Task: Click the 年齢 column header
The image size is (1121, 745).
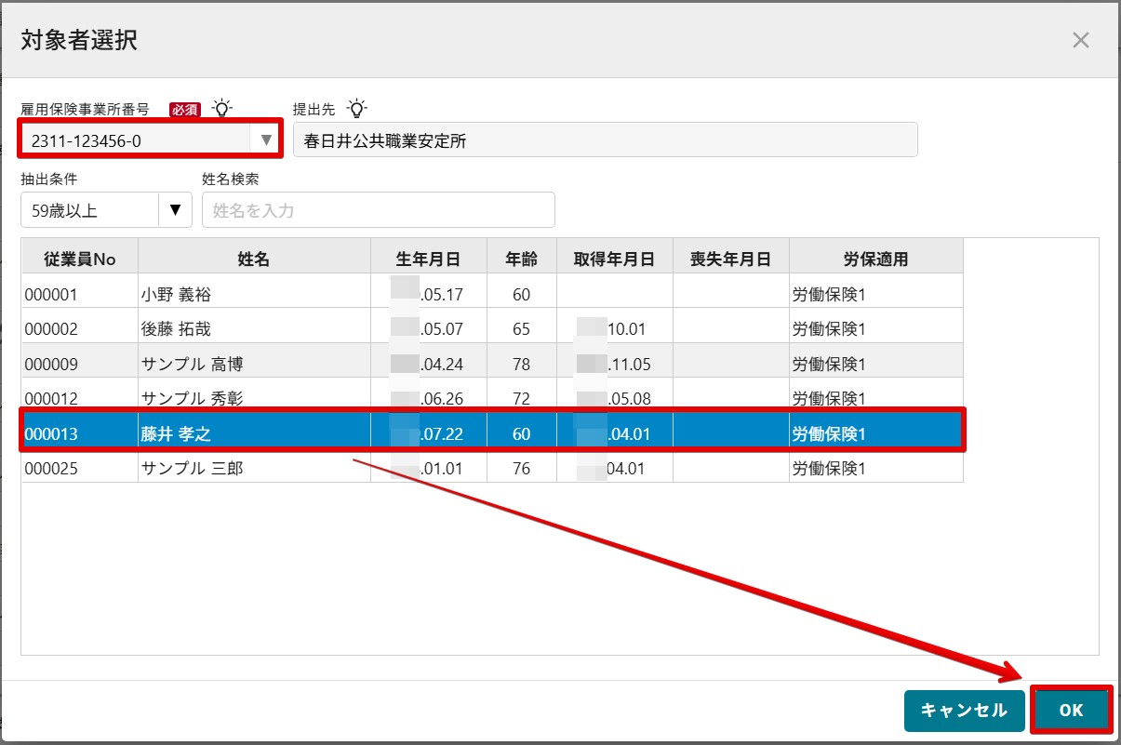Action: [522, 256]
